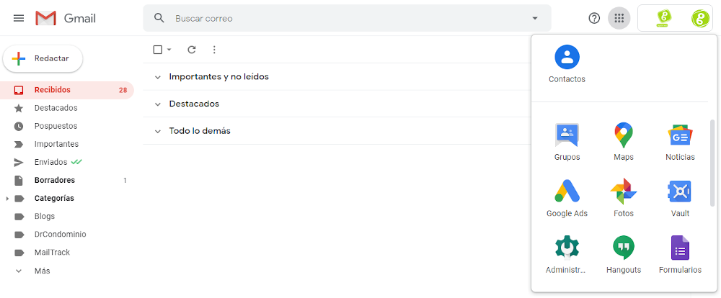This screenshot has height=298, width=721.
Task: Open the select-all dropdown arrow
Action: tap(169, 50)
